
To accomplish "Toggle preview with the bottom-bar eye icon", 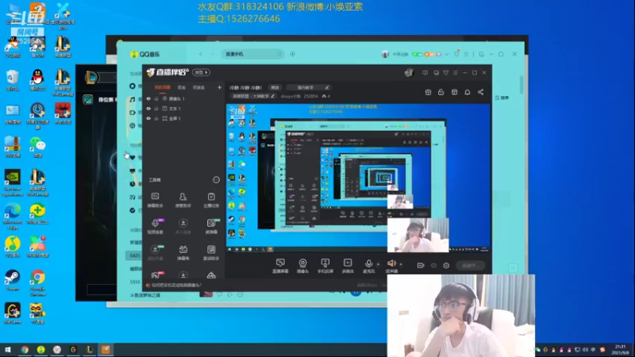I will pyautogui.click(x=433, y=266).
